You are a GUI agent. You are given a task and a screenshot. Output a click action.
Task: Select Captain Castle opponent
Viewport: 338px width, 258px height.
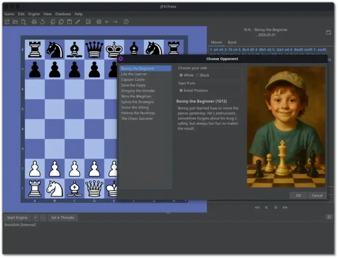point(146,80)
